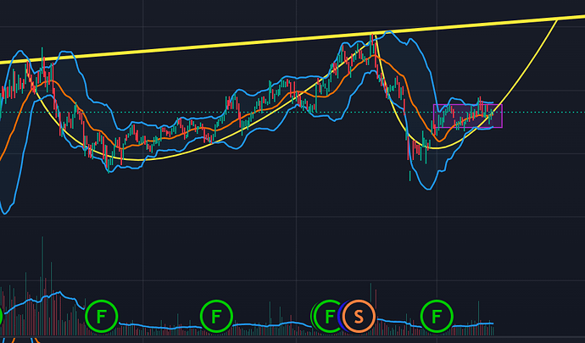Click the rightmost green F marker
Screen dimensions: 585x343
437,317
